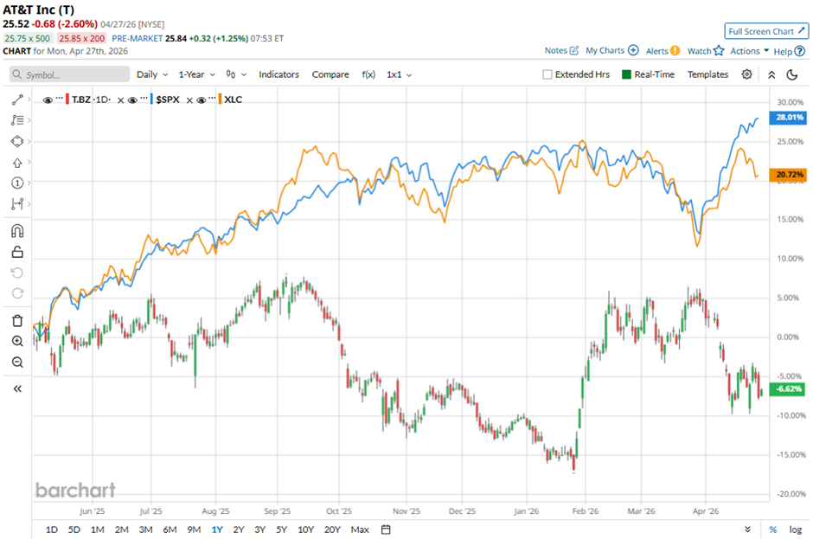Click the Symbol search input field
The height and width of the screenshot is (539, 813).
pyautogui.click(x=69, y=74)
